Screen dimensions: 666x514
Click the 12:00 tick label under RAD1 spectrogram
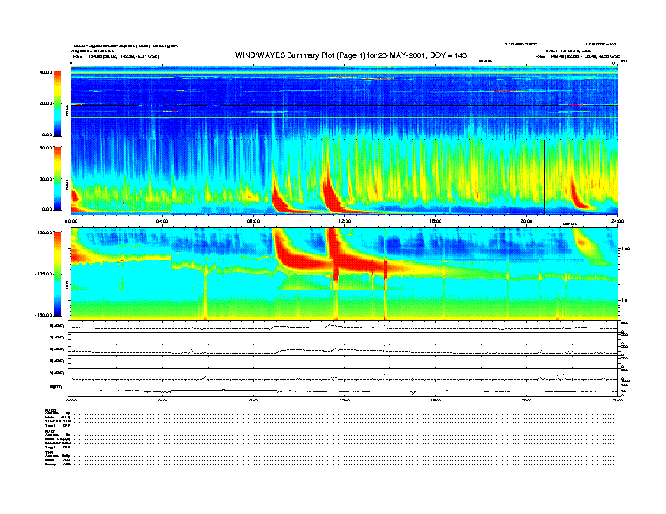point(344,221)
